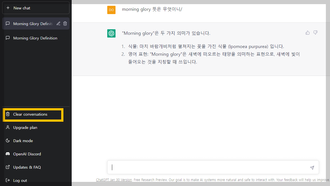The height and width of the screenshot is (186, 330).
Task: Click the Clear conversations trash icon
Action: click(8, 114)
